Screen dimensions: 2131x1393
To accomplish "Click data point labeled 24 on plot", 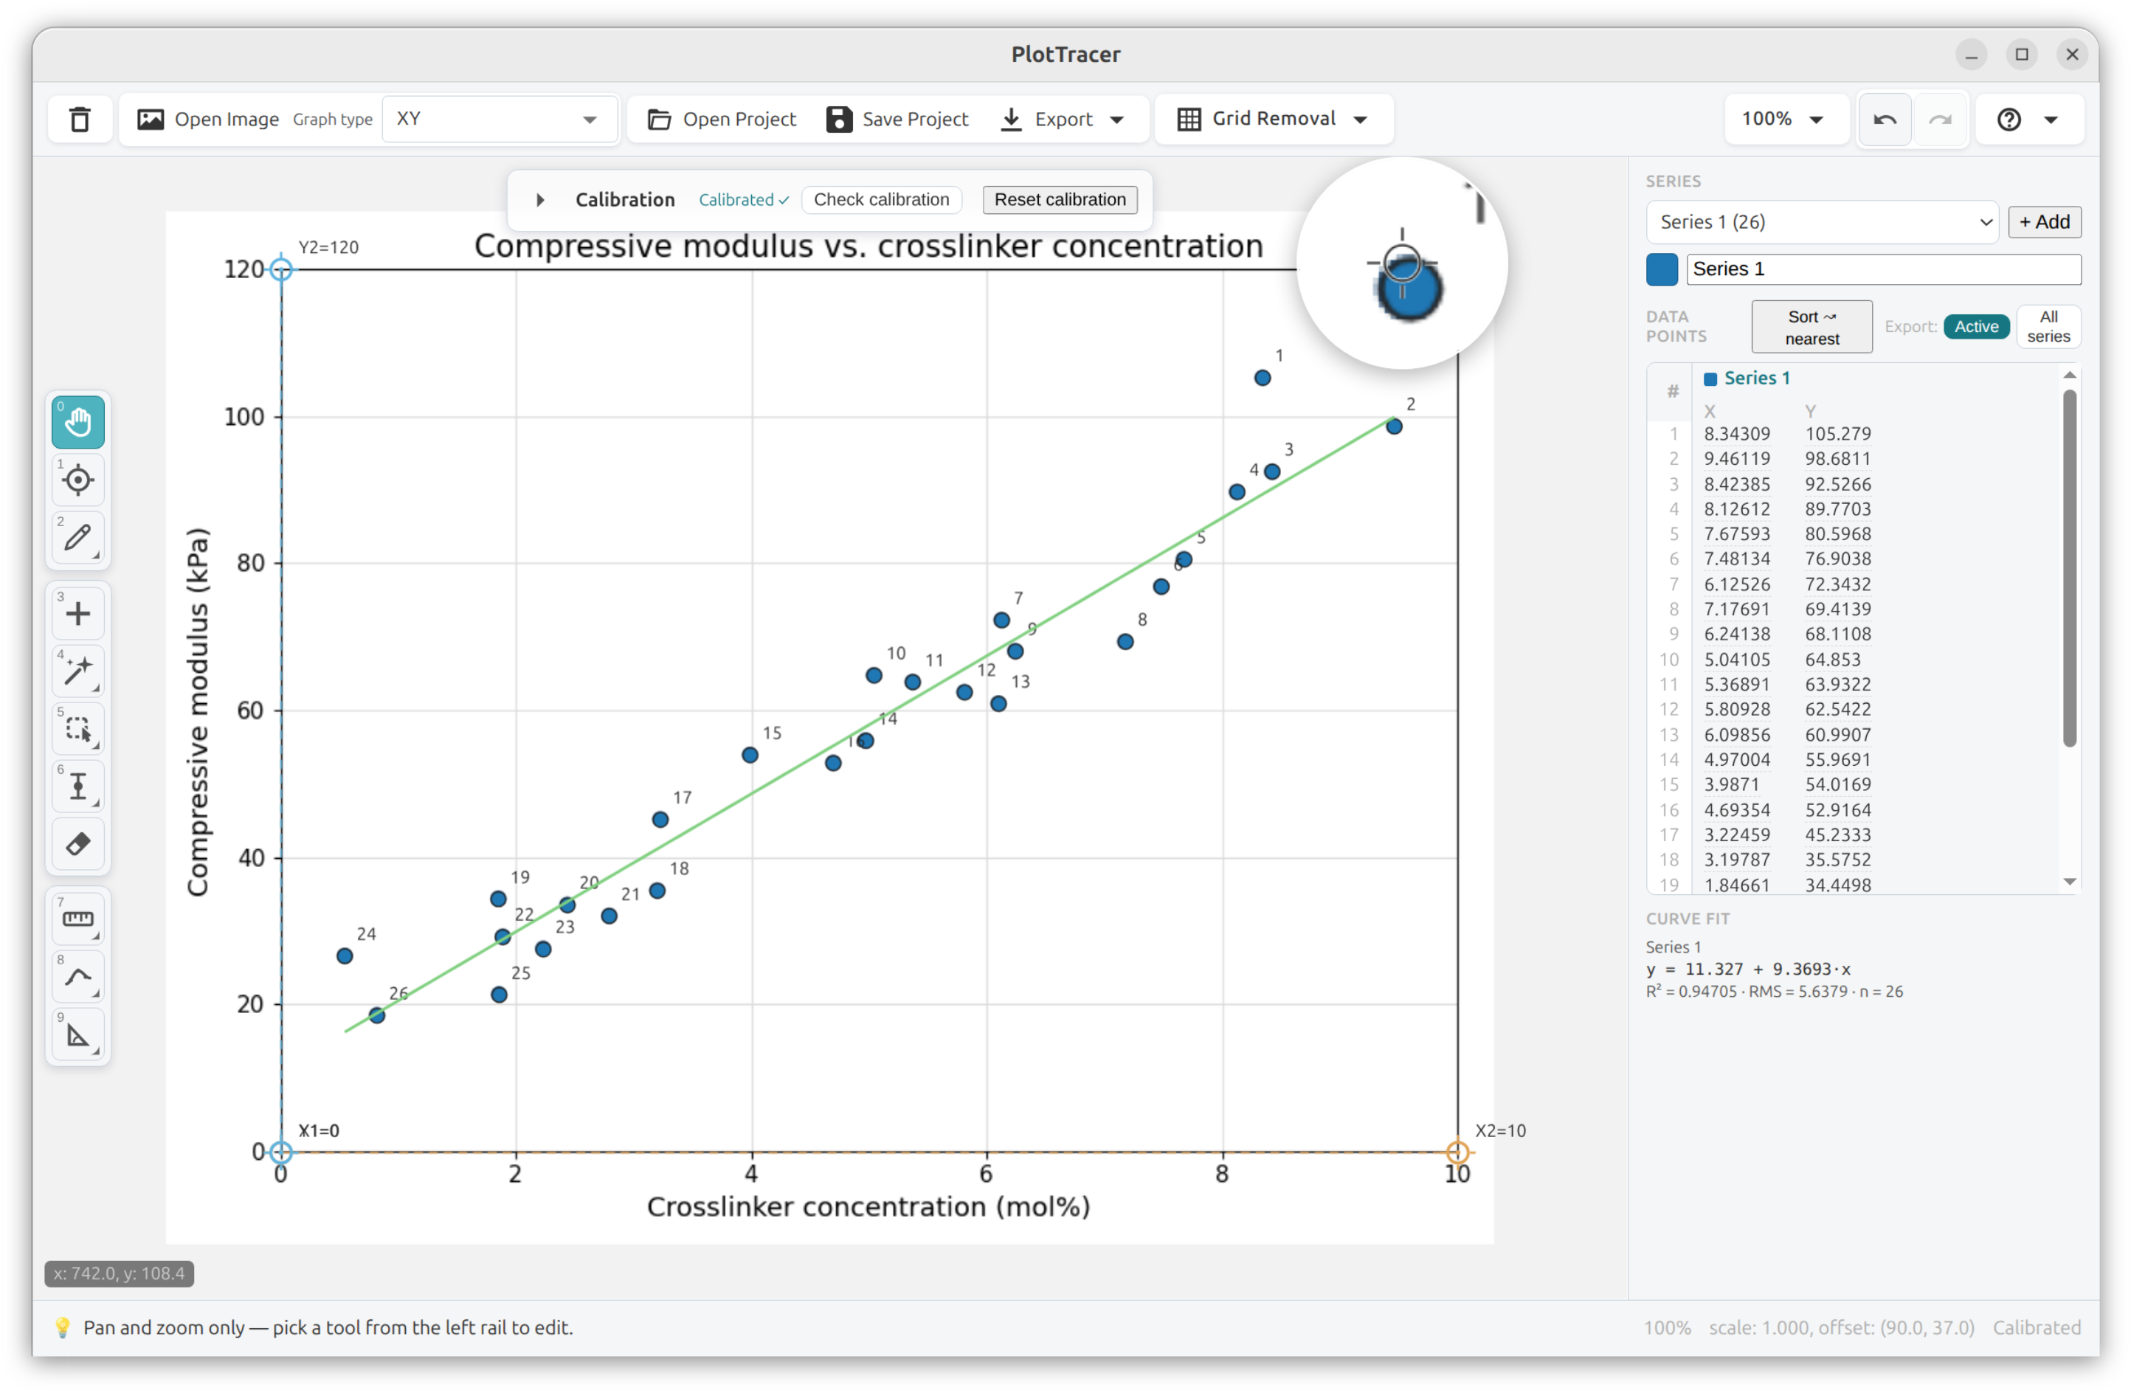I will pos(345,957).
